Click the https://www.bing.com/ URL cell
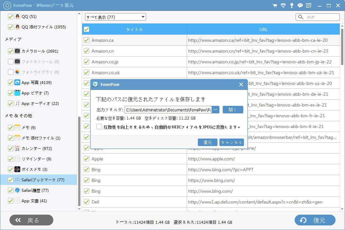The width and height of the screenshot is (345, 230). [x=263, y=180]
